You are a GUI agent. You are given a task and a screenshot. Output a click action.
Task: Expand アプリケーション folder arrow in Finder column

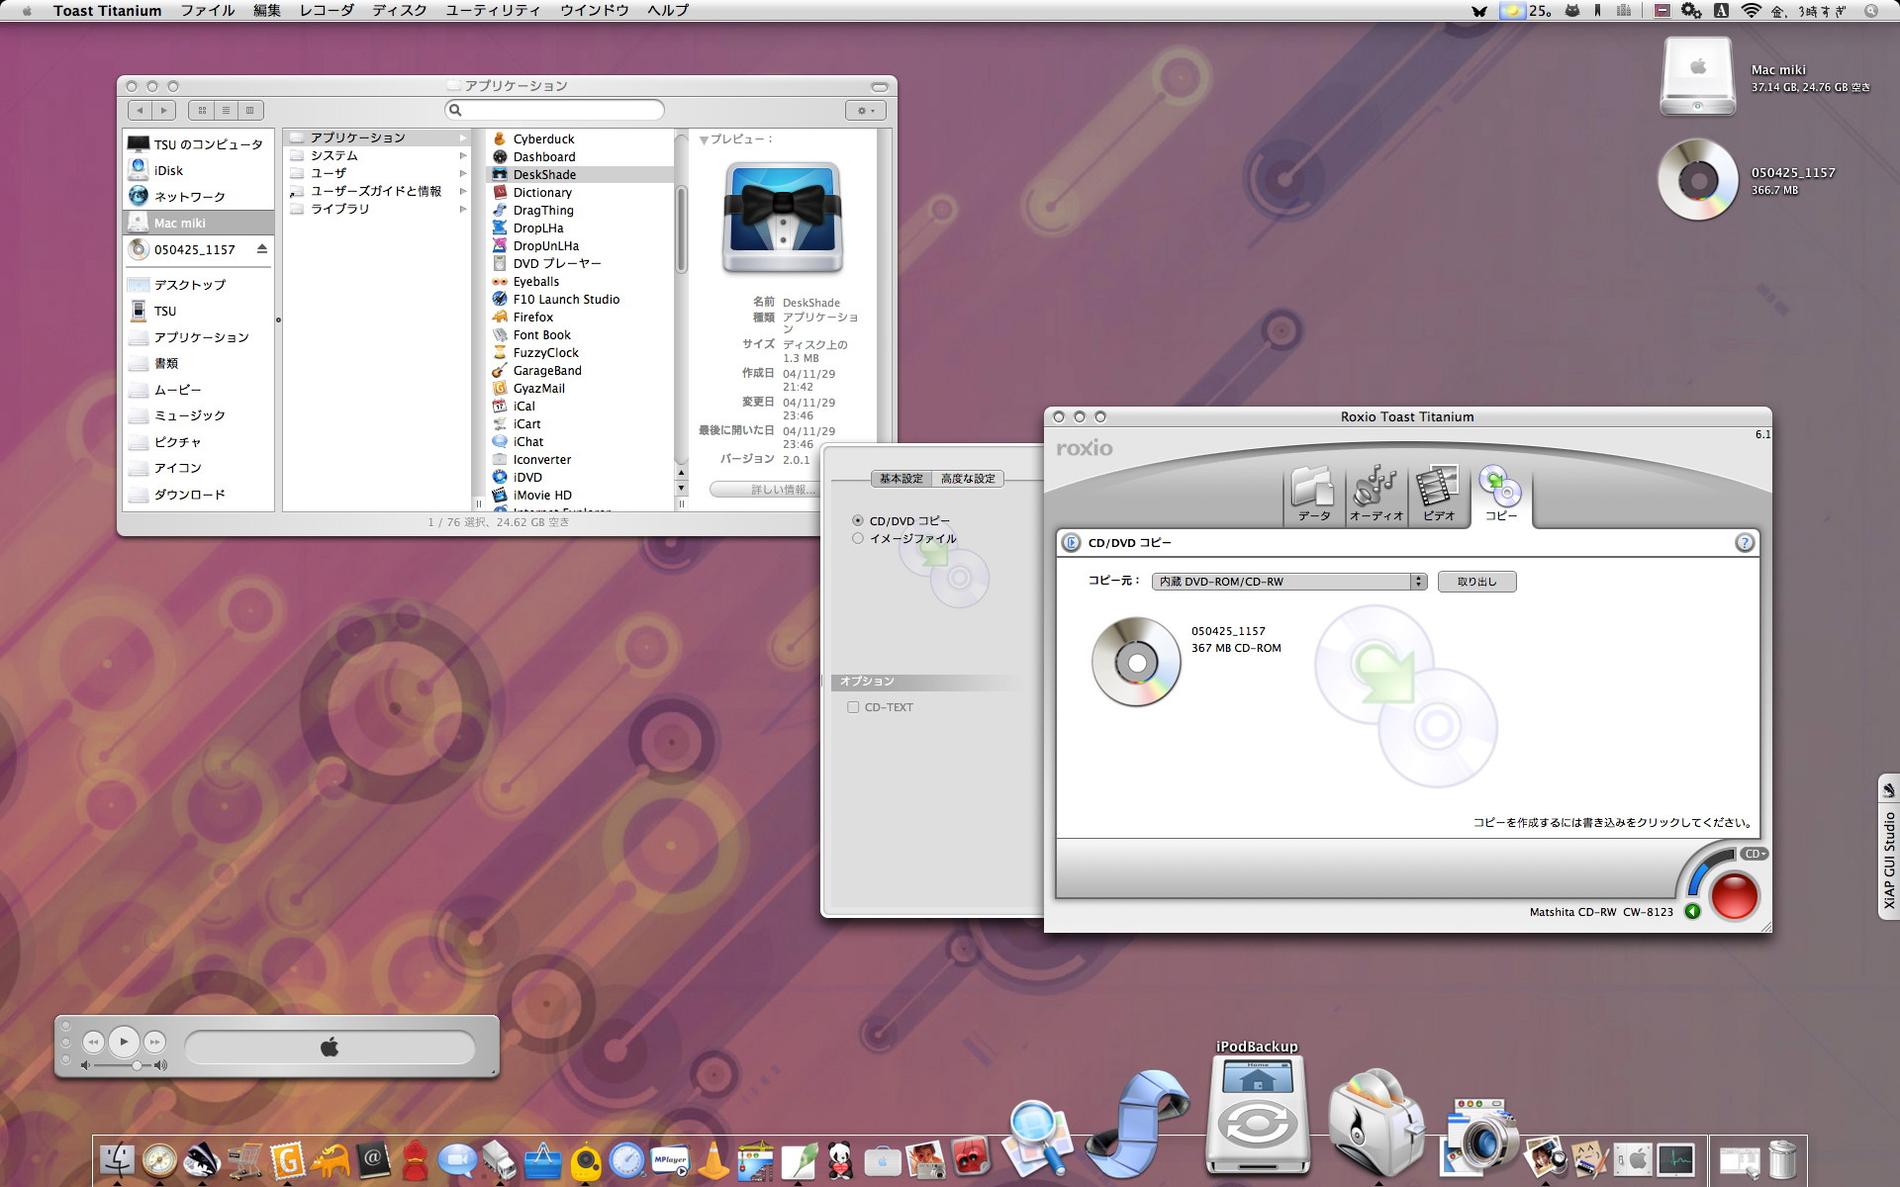coord(462,137)
